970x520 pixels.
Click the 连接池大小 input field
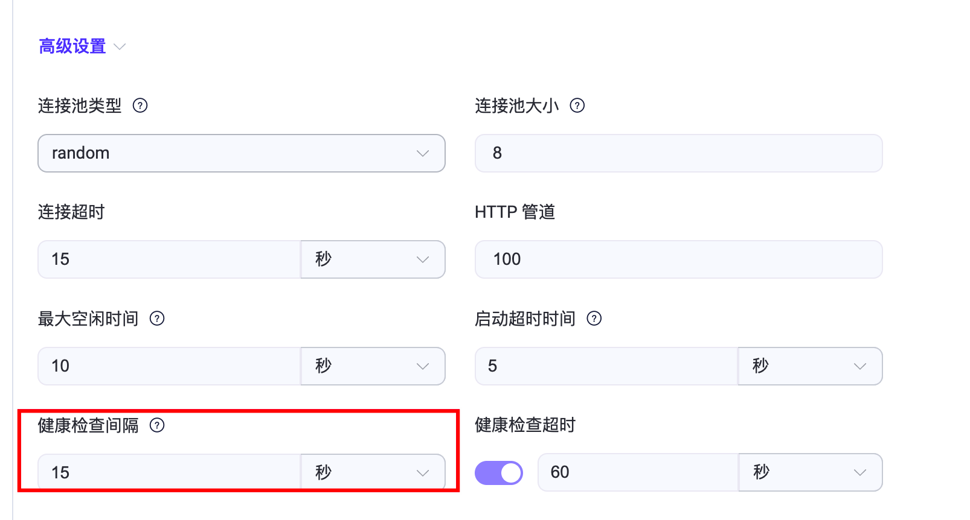(x=678, y=153)
